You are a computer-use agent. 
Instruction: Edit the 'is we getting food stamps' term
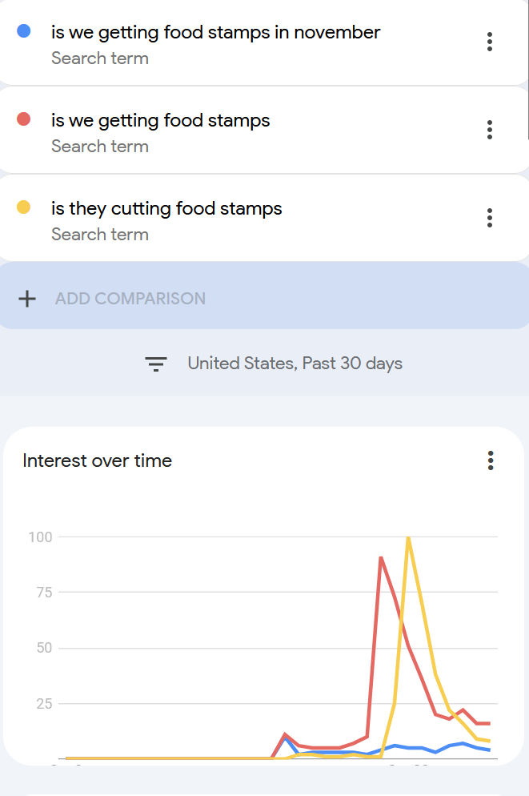[161, 121]
